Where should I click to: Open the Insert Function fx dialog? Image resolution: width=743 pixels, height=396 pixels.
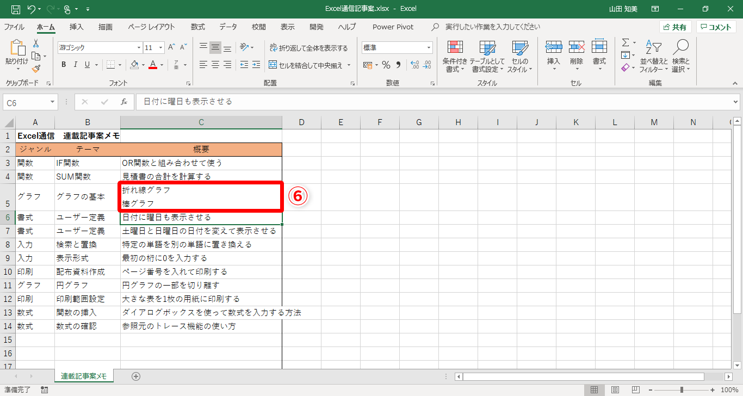pyautogui.click(x=124, y=102)
